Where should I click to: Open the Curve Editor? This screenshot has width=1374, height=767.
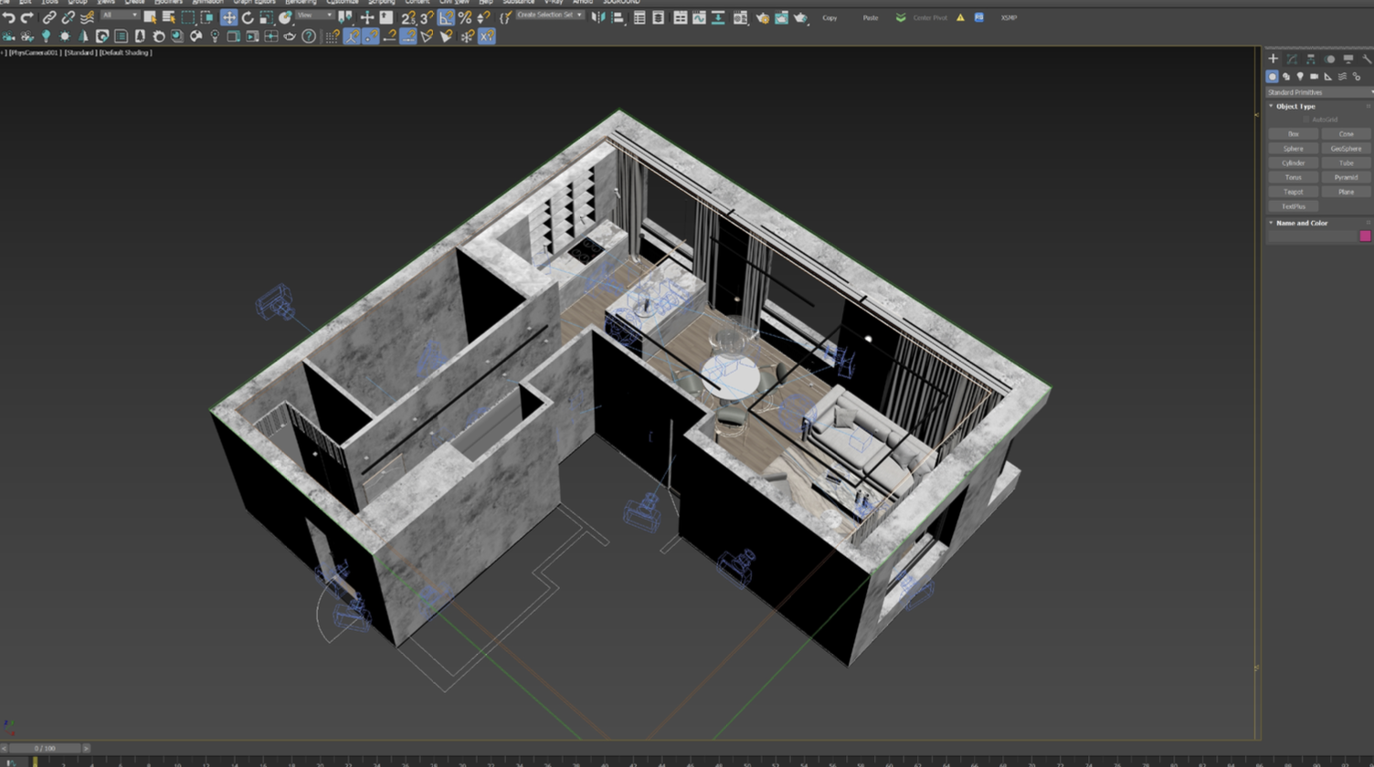[x=699, y=17]
